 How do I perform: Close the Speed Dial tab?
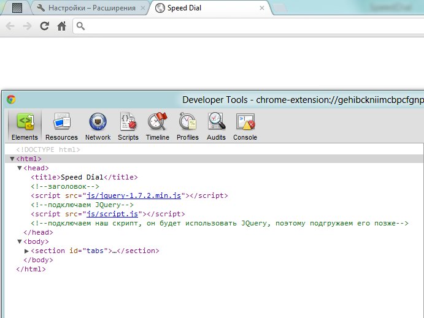262,8
